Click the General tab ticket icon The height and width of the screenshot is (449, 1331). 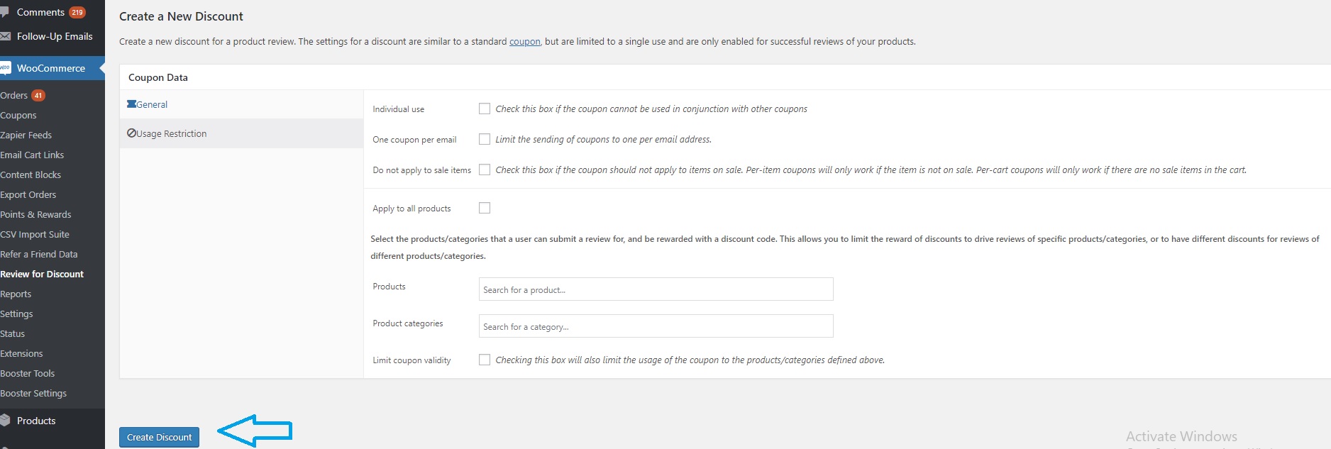tap(131, 104)
